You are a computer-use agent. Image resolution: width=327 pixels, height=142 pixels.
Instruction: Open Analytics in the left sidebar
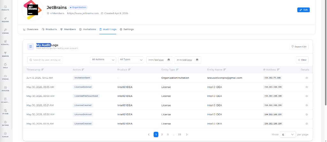(x=5, y=89)
